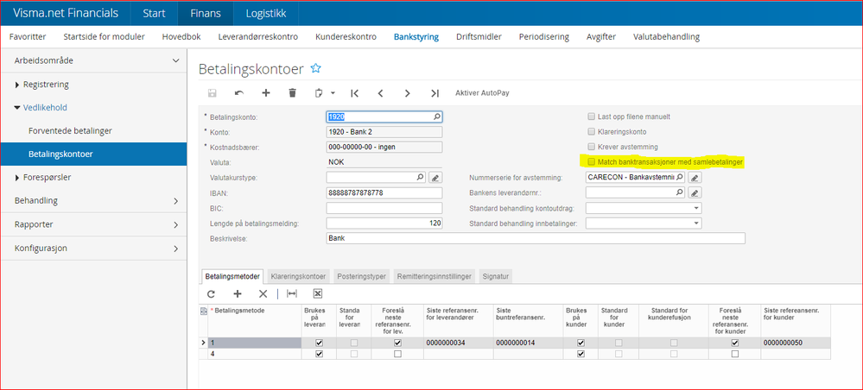Open the clipboard dropdown arrow

coord(333,93)
